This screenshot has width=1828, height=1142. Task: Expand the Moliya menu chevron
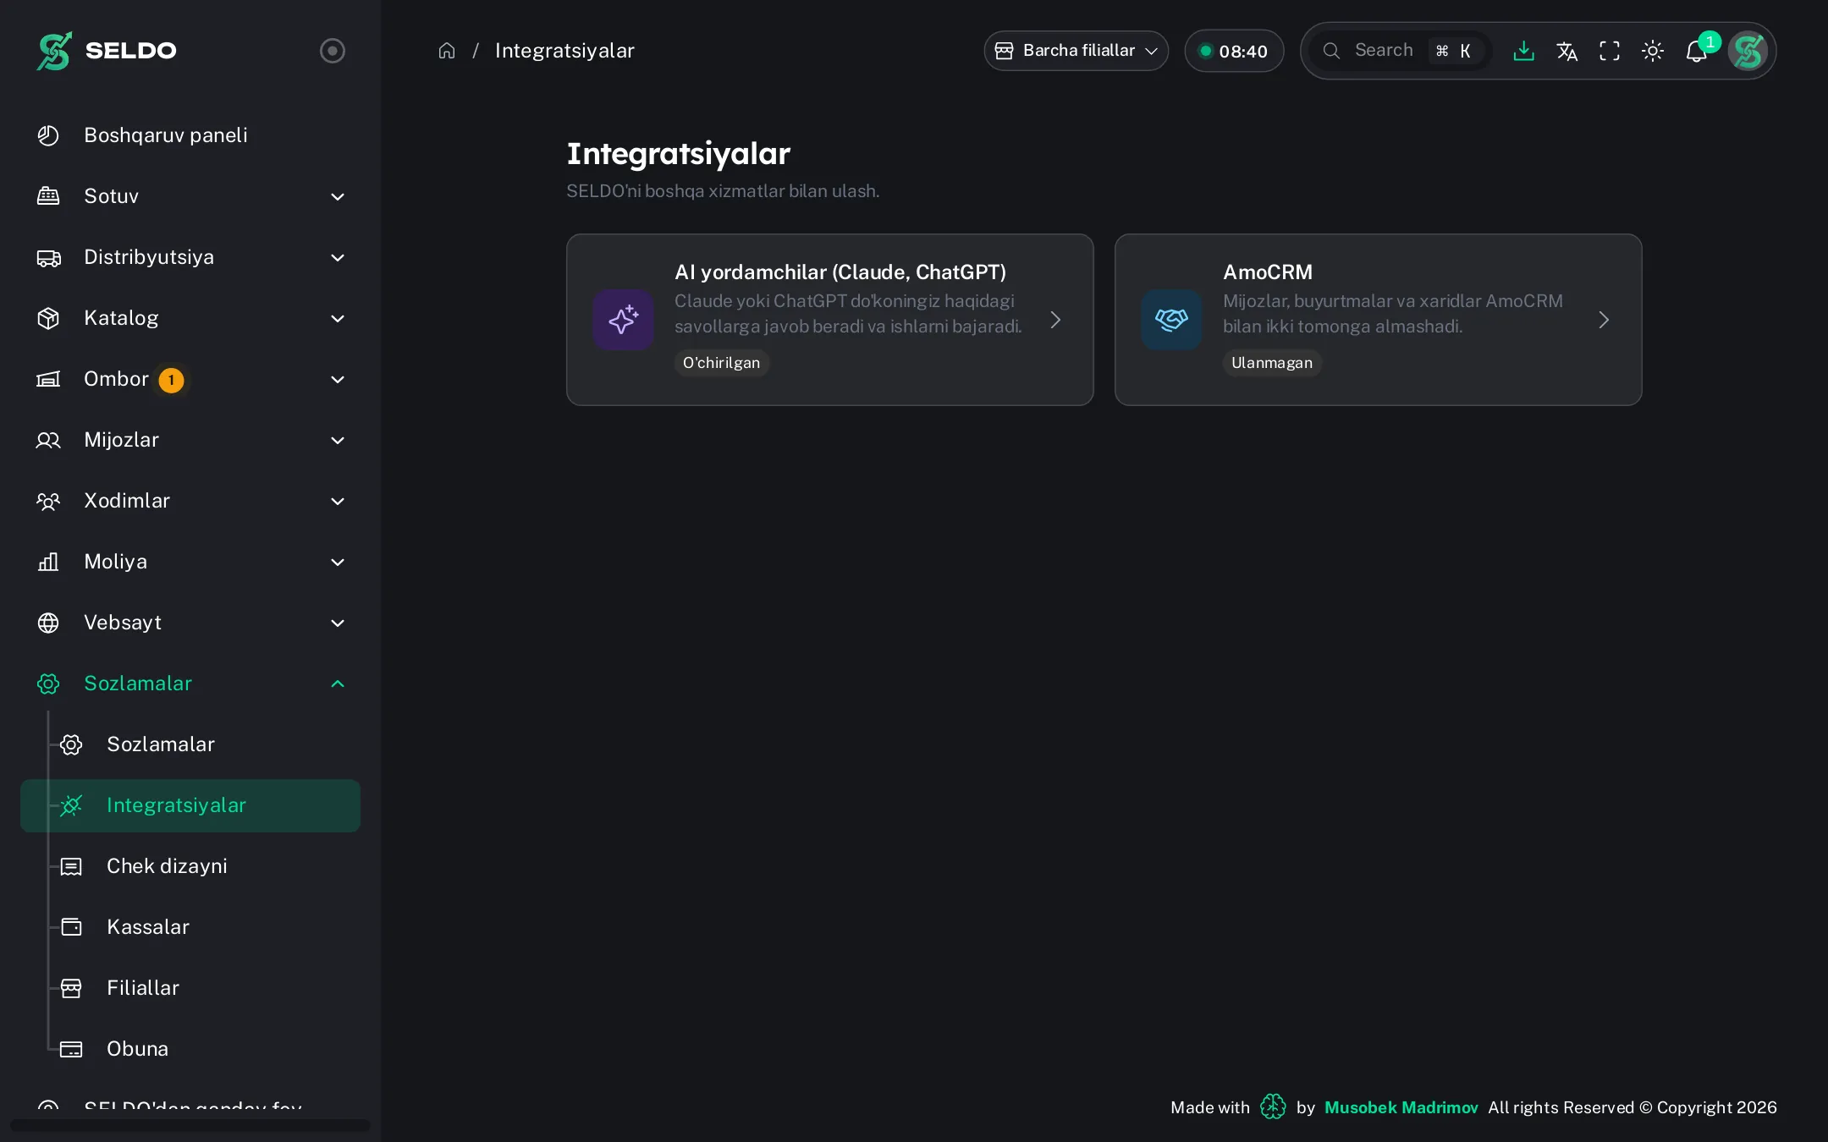pos(338,562)
